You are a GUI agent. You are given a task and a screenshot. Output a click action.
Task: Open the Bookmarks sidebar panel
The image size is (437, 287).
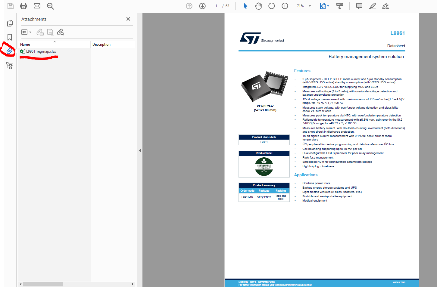coord(9,37)
